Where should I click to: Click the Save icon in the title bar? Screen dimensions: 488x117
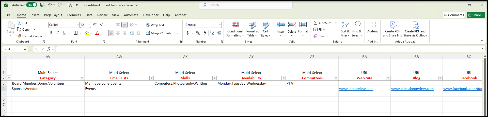point(42,5)
